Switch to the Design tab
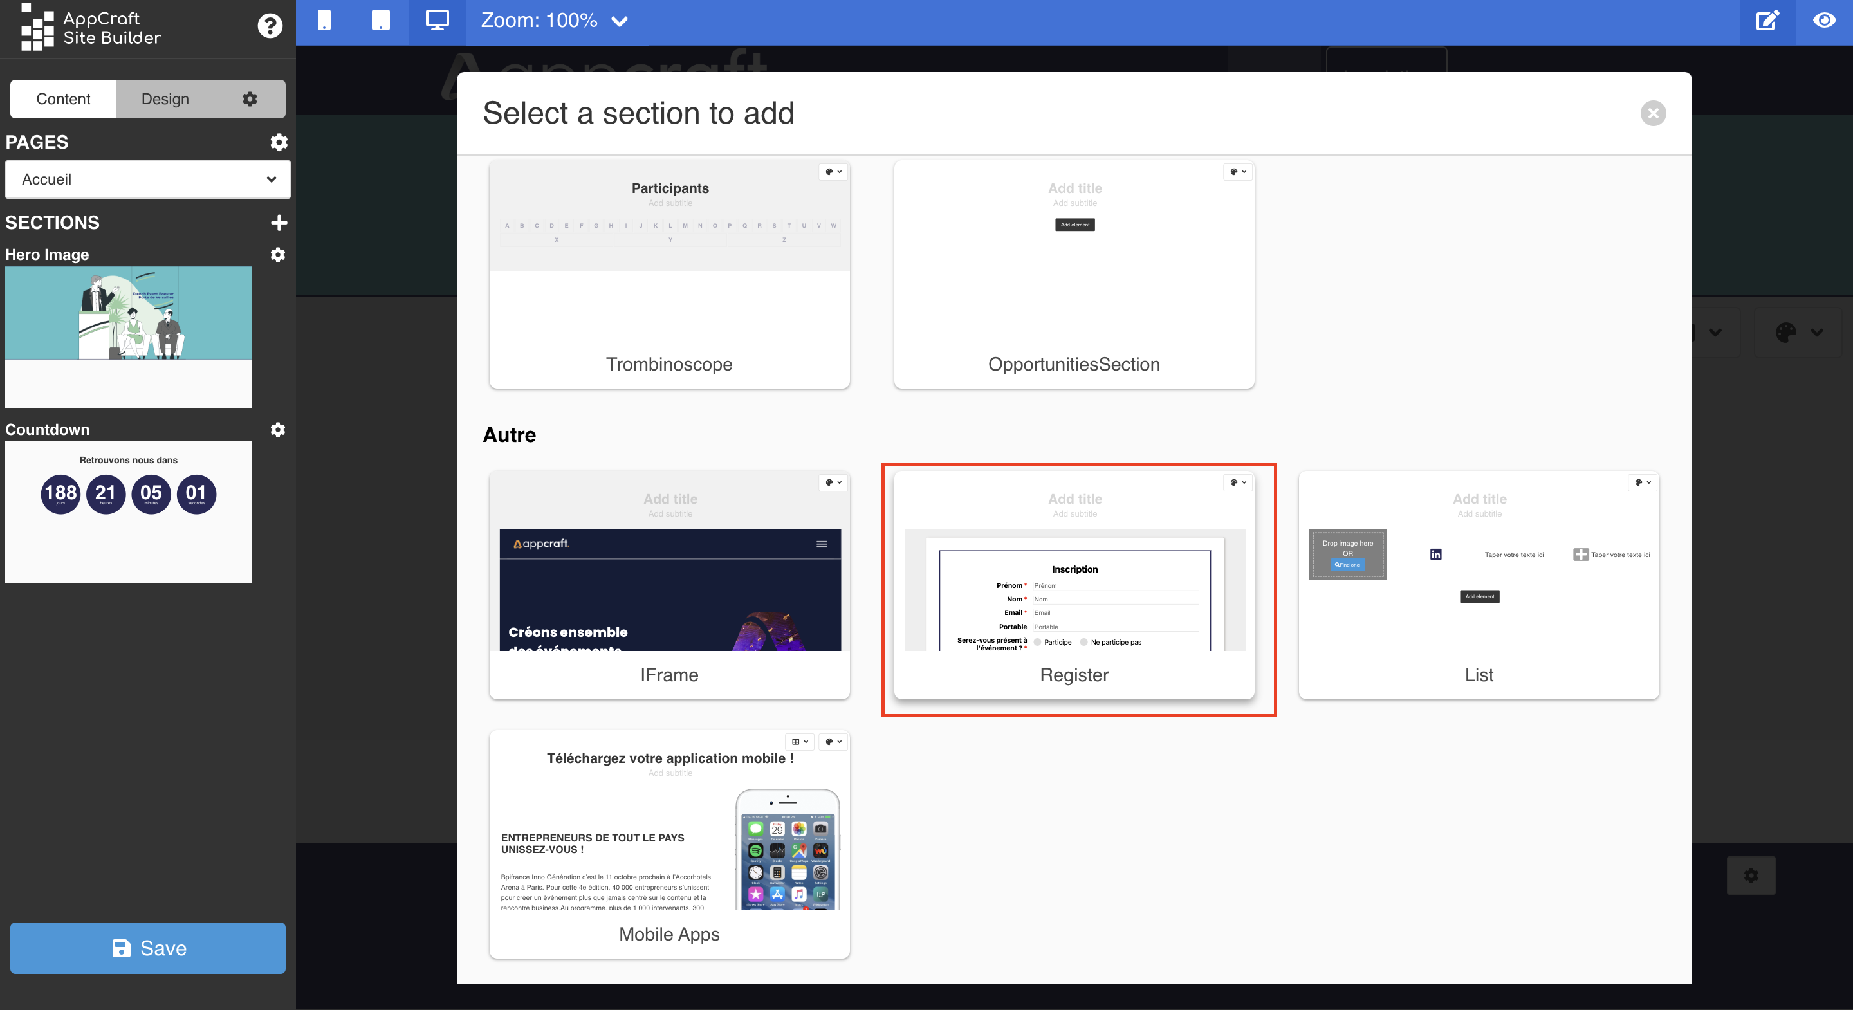 165,98
